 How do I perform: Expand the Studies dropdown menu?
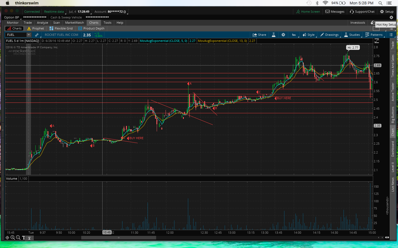[352, 35]
